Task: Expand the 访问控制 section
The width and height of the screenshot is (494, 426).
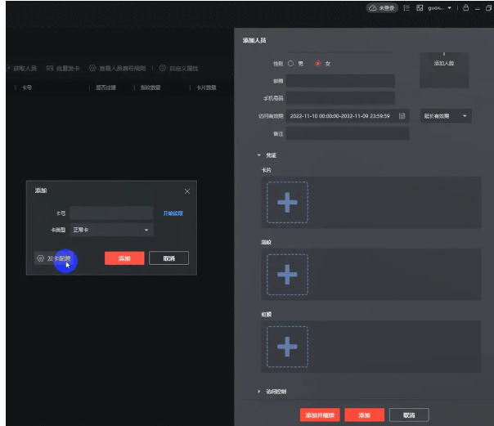Action: click(x=260, y=392)
